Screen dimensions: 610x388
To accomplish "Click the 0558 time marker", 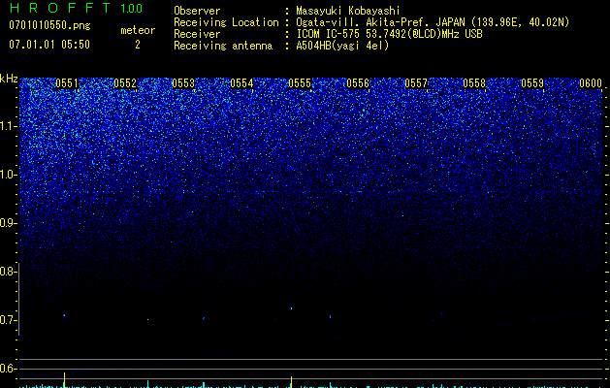I will tap(474, 83).
